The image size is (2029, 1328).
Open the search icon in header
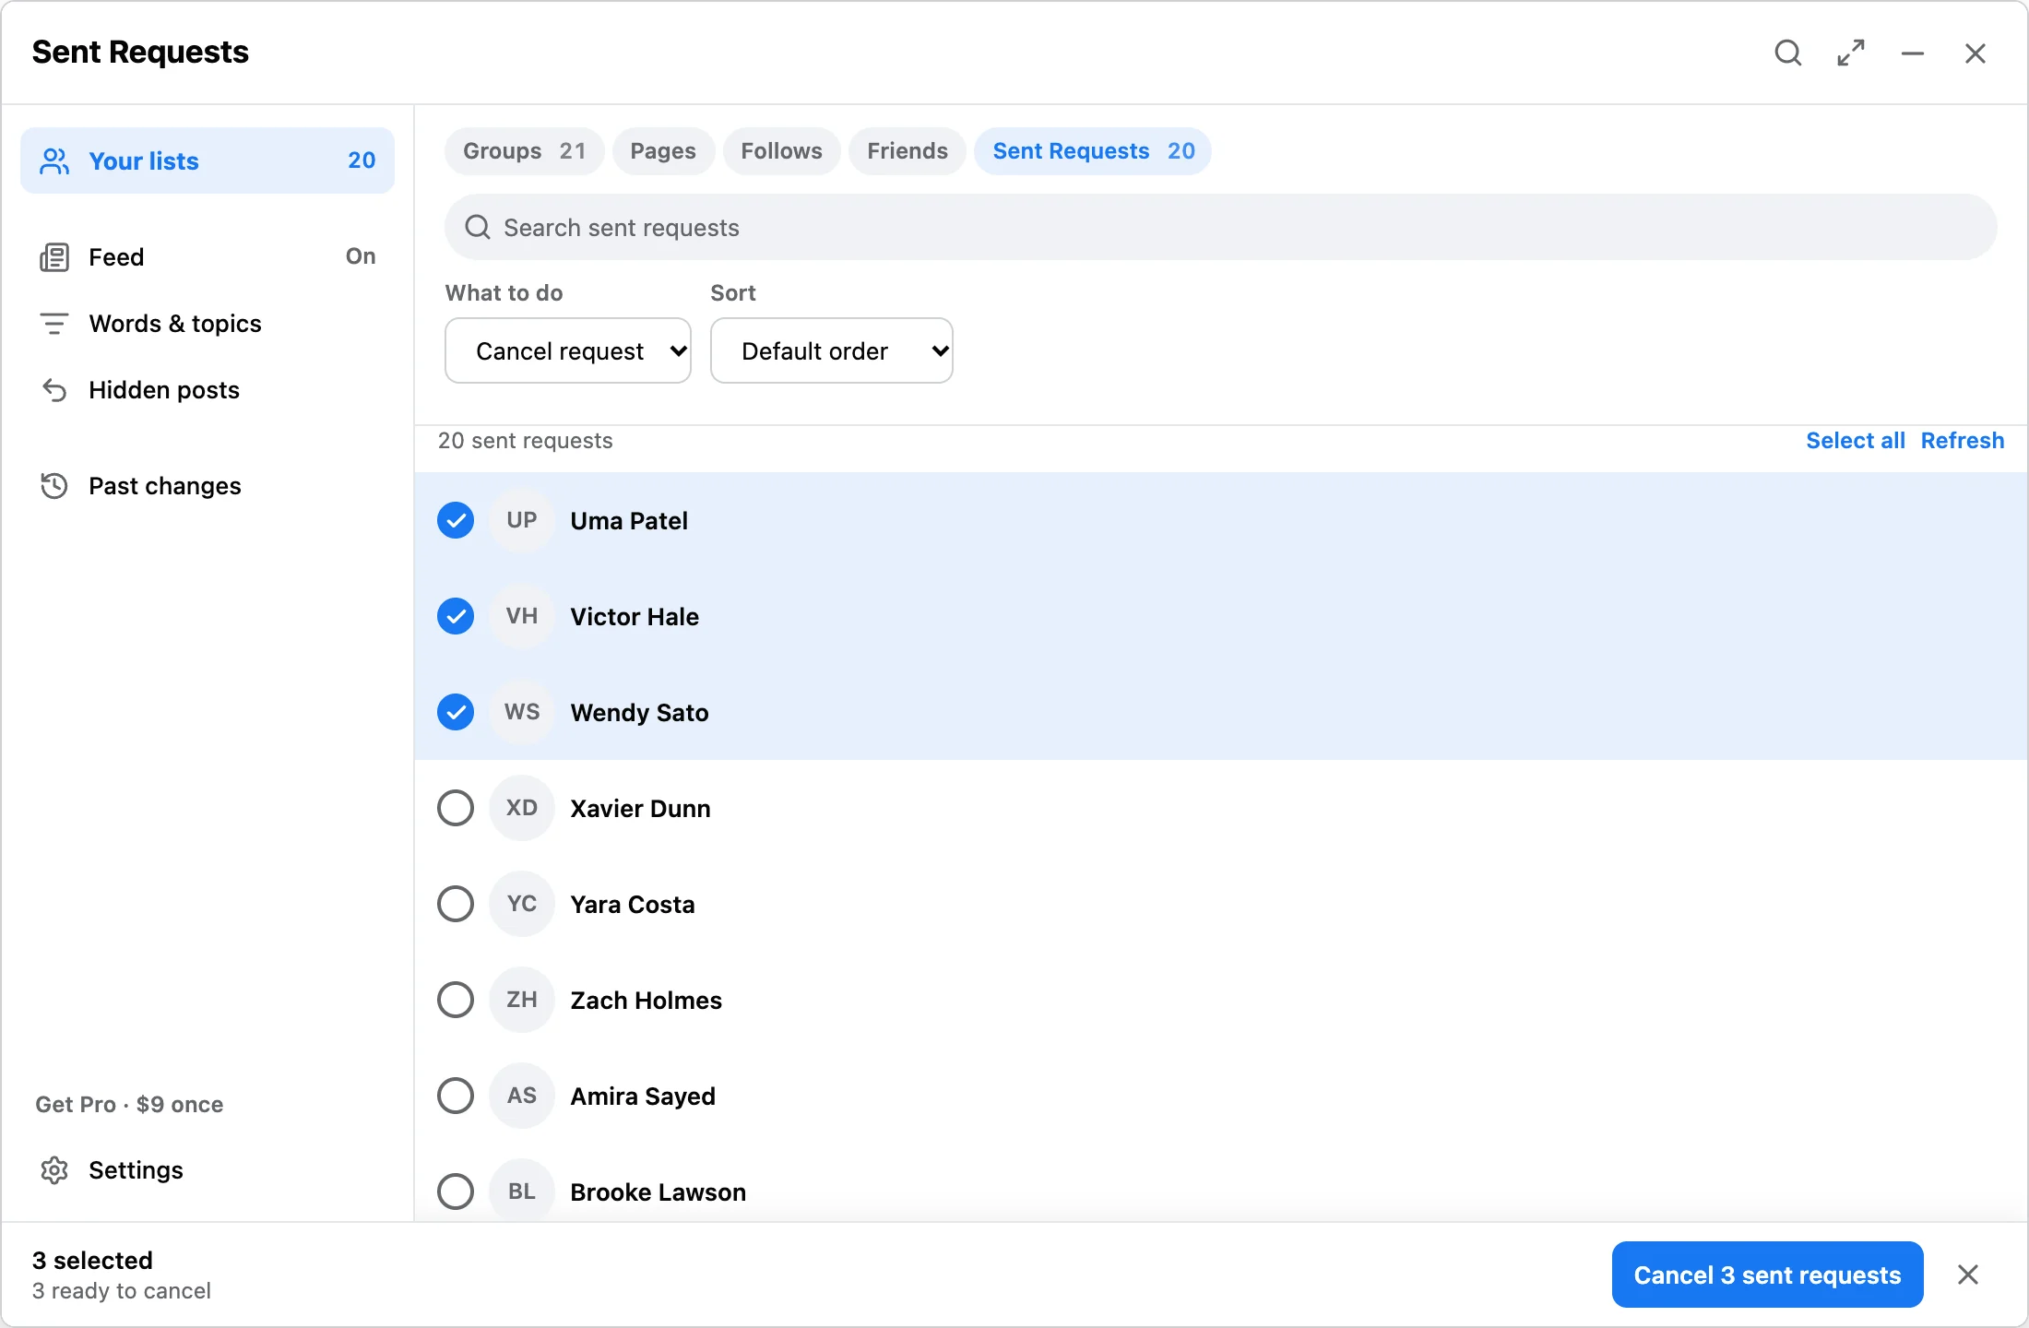[1787, 53]
